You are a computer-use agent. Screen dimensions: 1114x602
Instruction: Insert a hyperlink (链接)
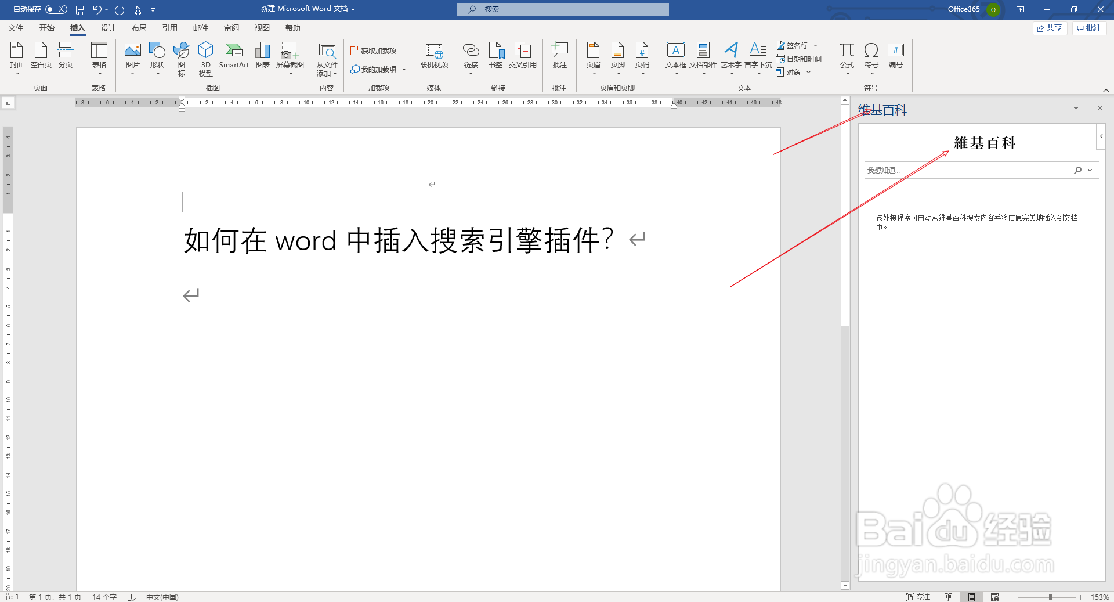[471, 58]
